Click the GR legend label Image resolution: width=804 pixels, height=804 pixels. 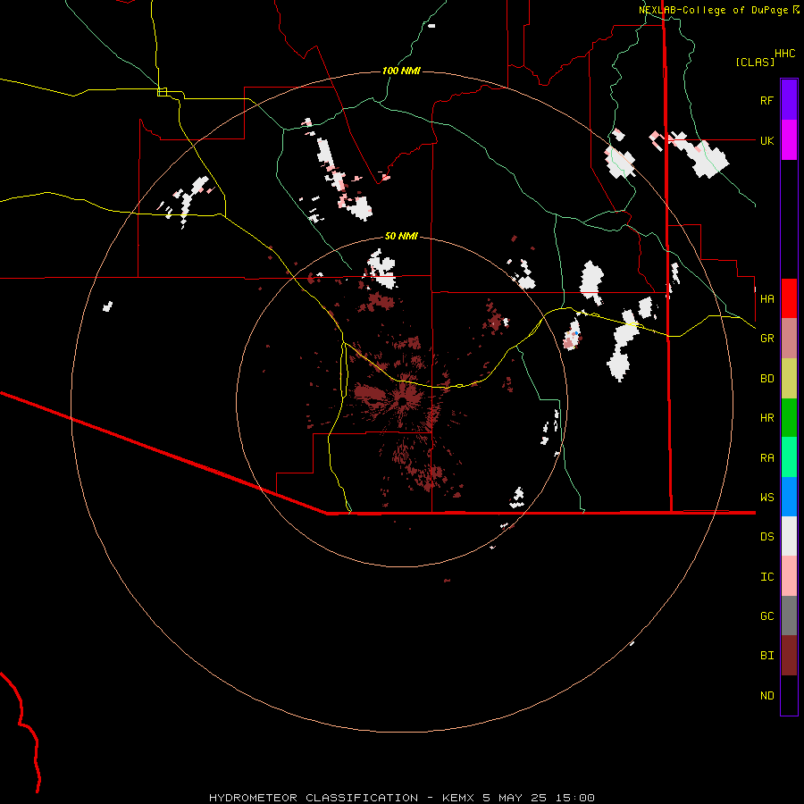(766, 339)
